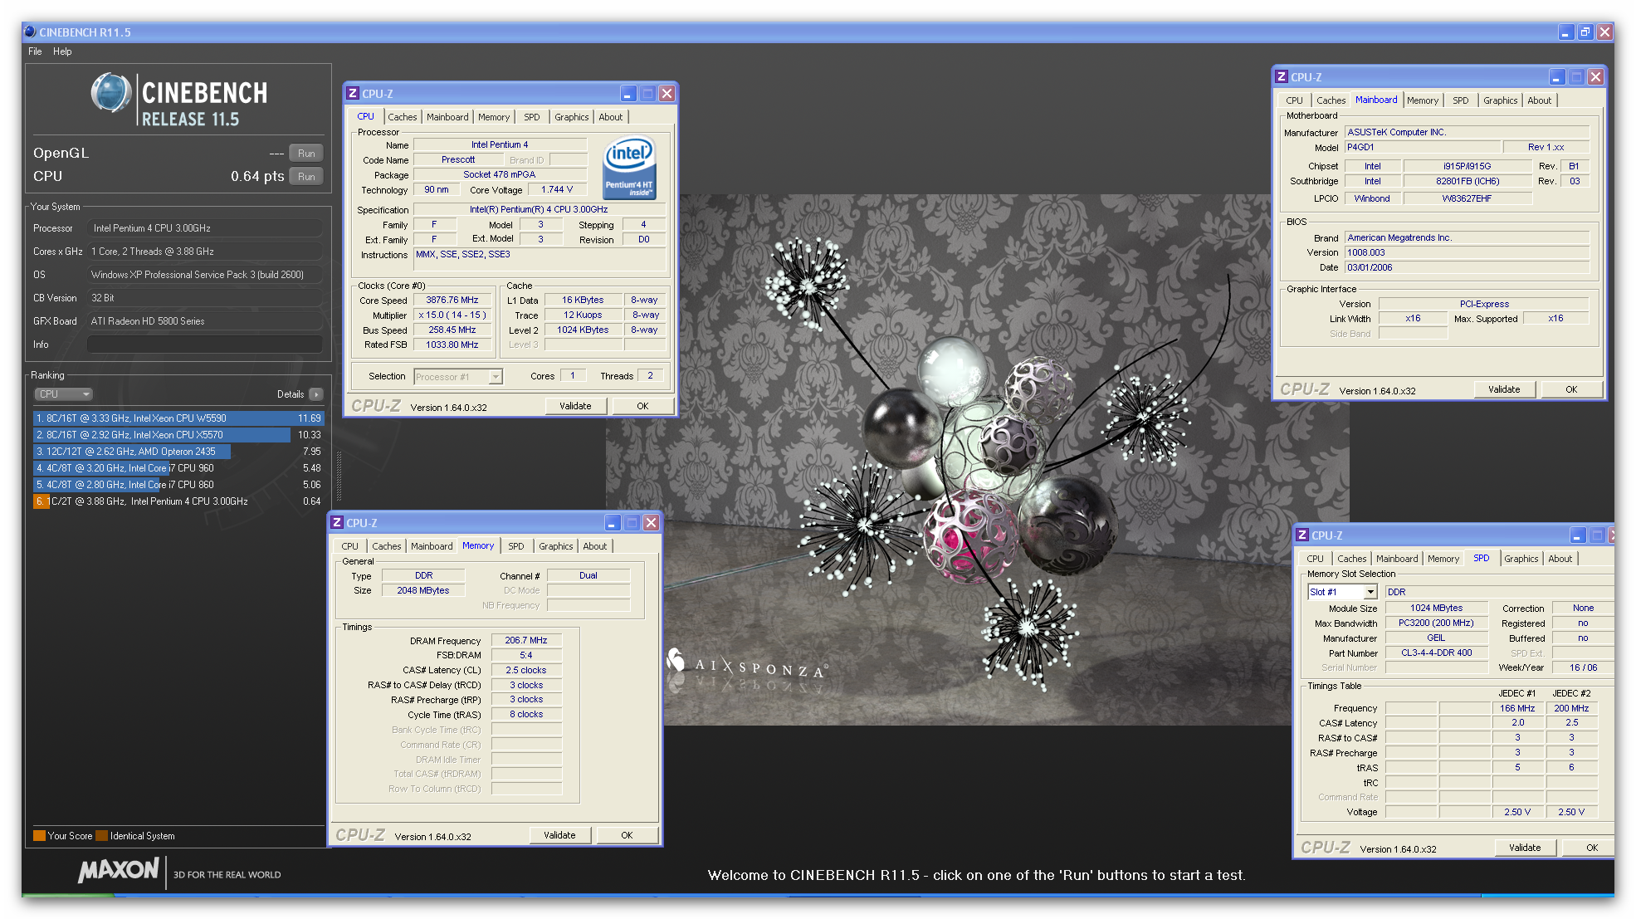Open CPU ranking type dropdown
This screenshot has height=919, width=1636.
click(63, 394)
